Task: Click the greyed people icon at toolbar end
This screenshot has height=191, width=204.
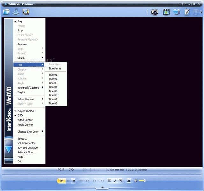Action: 196,12
